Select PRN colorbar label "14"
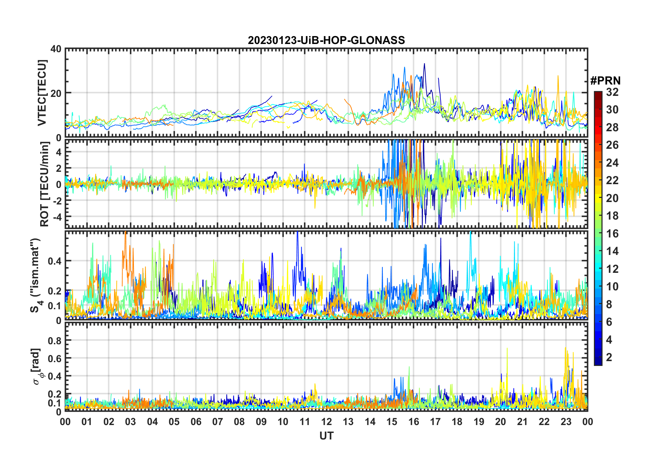The height and width of the screenshot is (457, 653). tap(612, 251)
